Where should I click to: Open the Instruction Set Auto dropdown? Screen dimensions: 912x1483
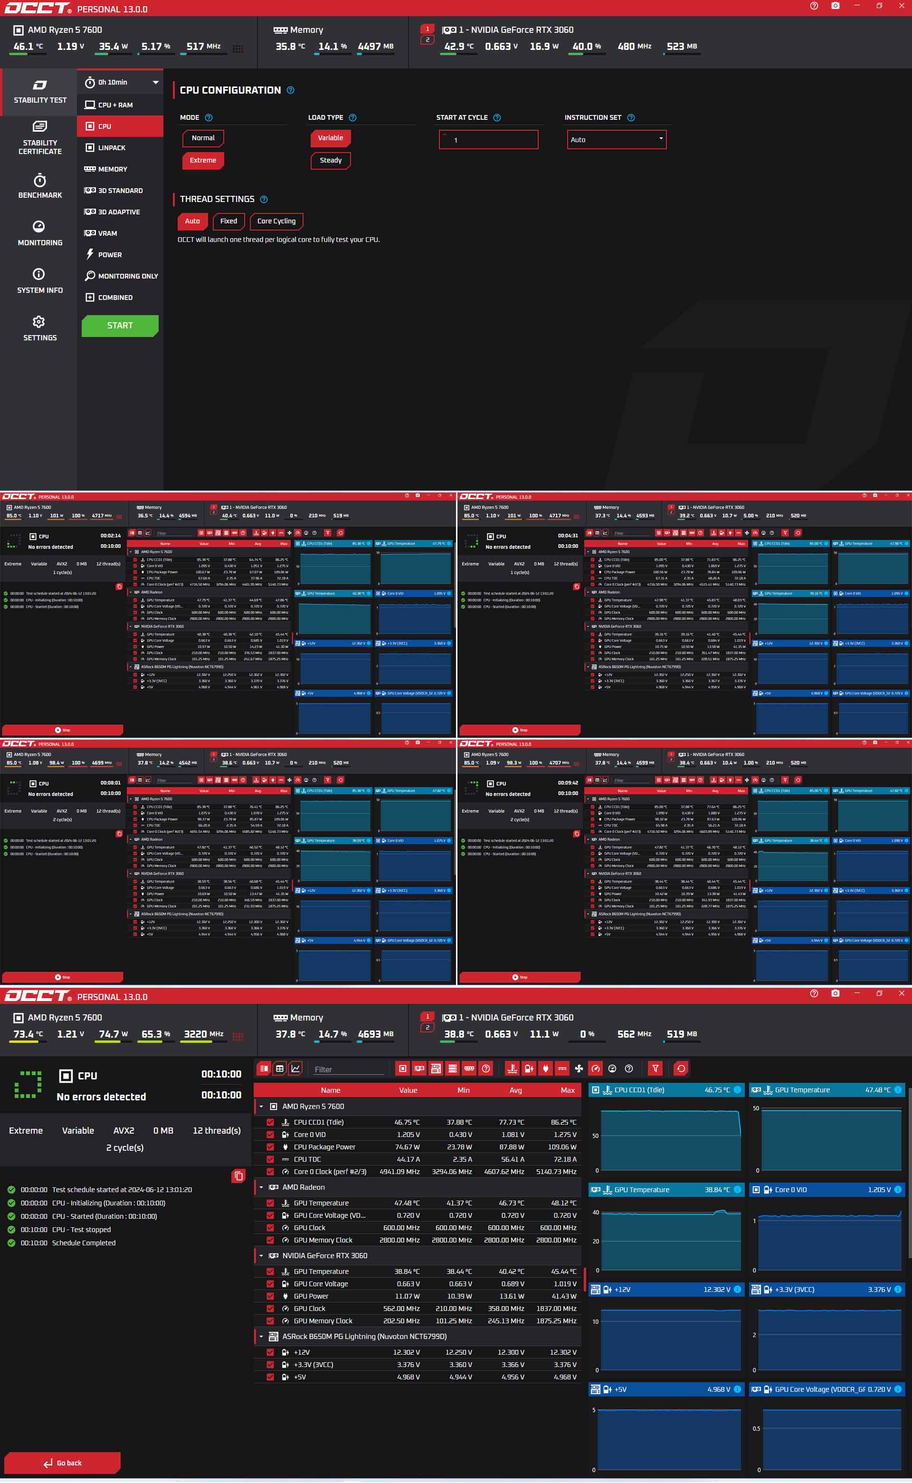(x=616, y=139)
